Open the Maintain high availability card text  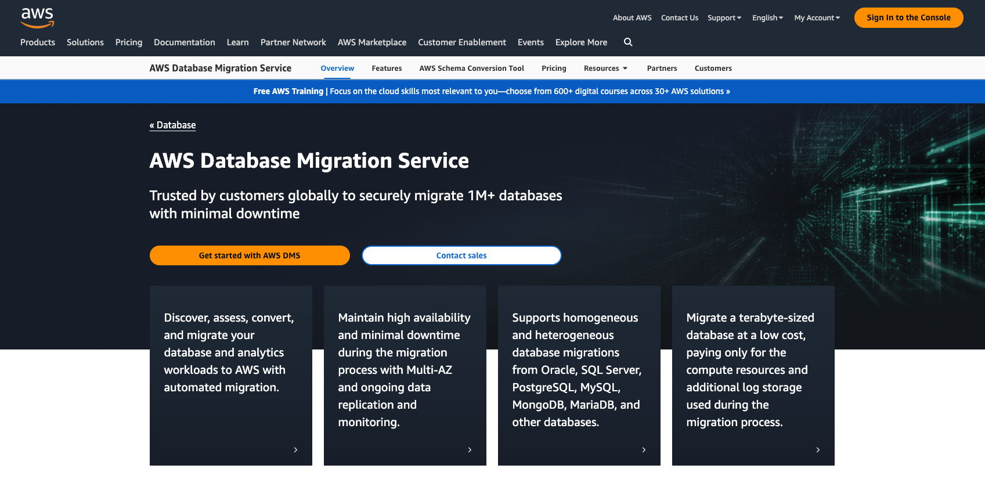click(404, 370)
